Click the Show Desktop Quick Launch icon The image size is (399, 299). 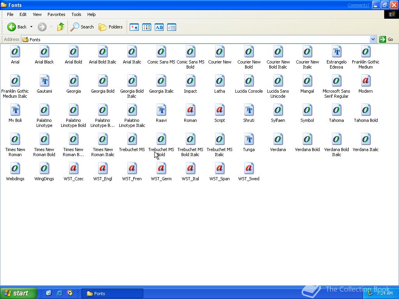point(49,293)
